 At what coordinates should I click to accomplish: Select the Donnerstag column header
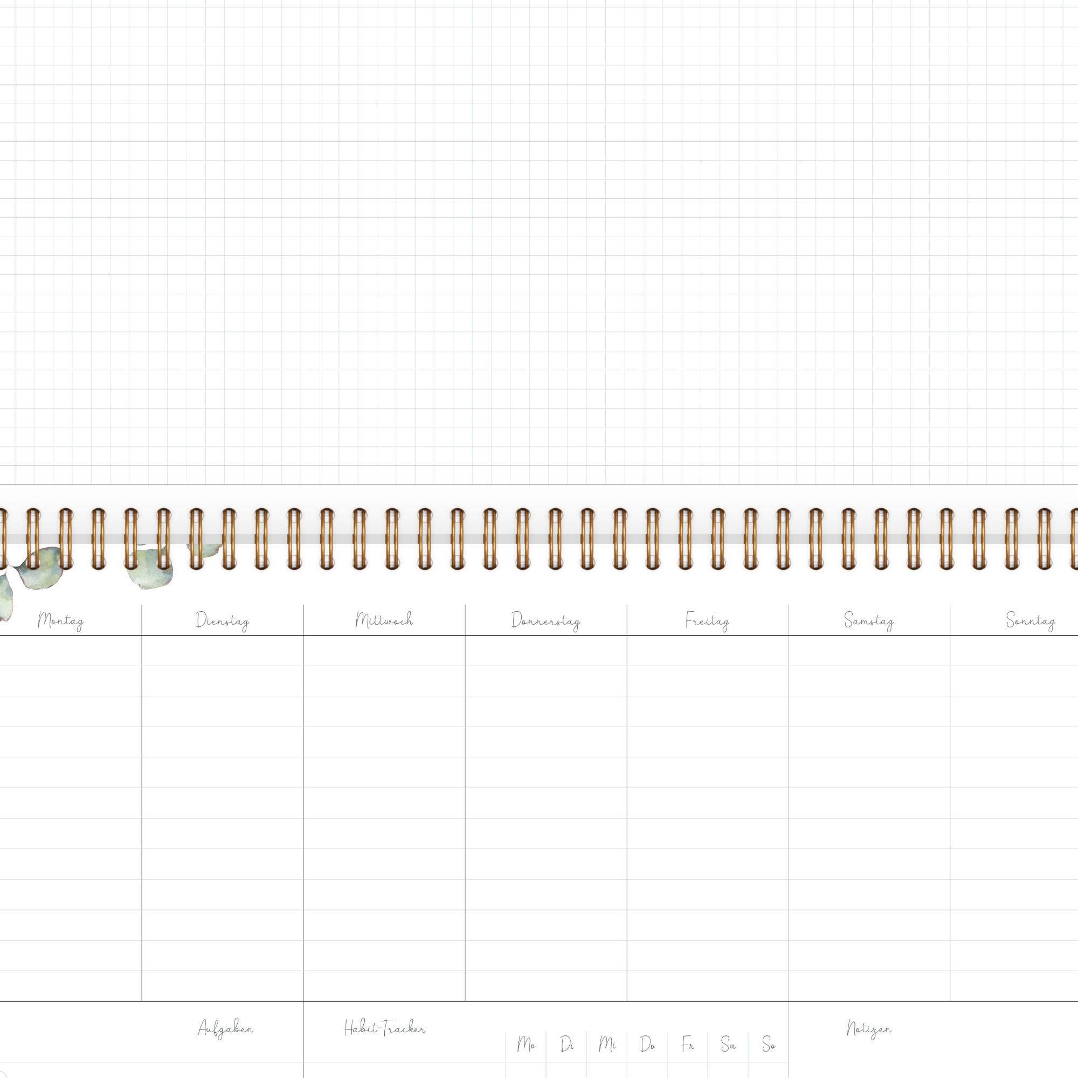pos(545,620)
